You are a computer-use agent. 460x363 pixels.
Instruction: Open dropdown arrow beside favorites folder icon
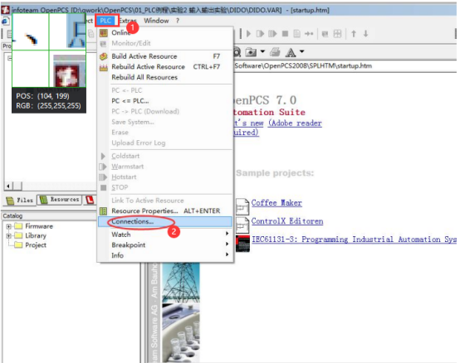(x=262, y=52)
